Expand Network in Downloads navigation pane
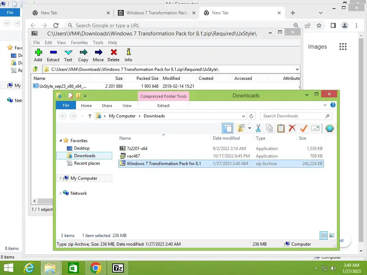The width and height of the screenshot is (367, 275). click(x=61, y=193)
